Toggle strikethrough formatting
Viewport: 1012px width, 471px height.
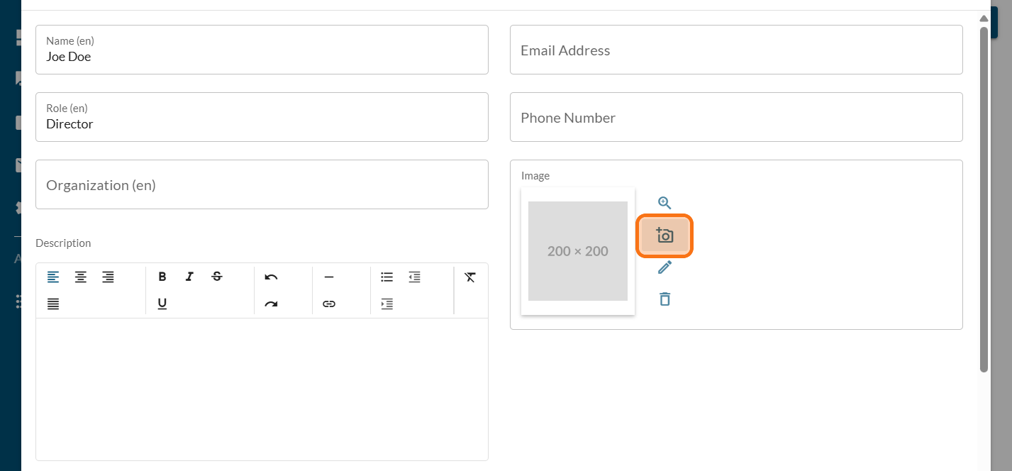[217, 277]
